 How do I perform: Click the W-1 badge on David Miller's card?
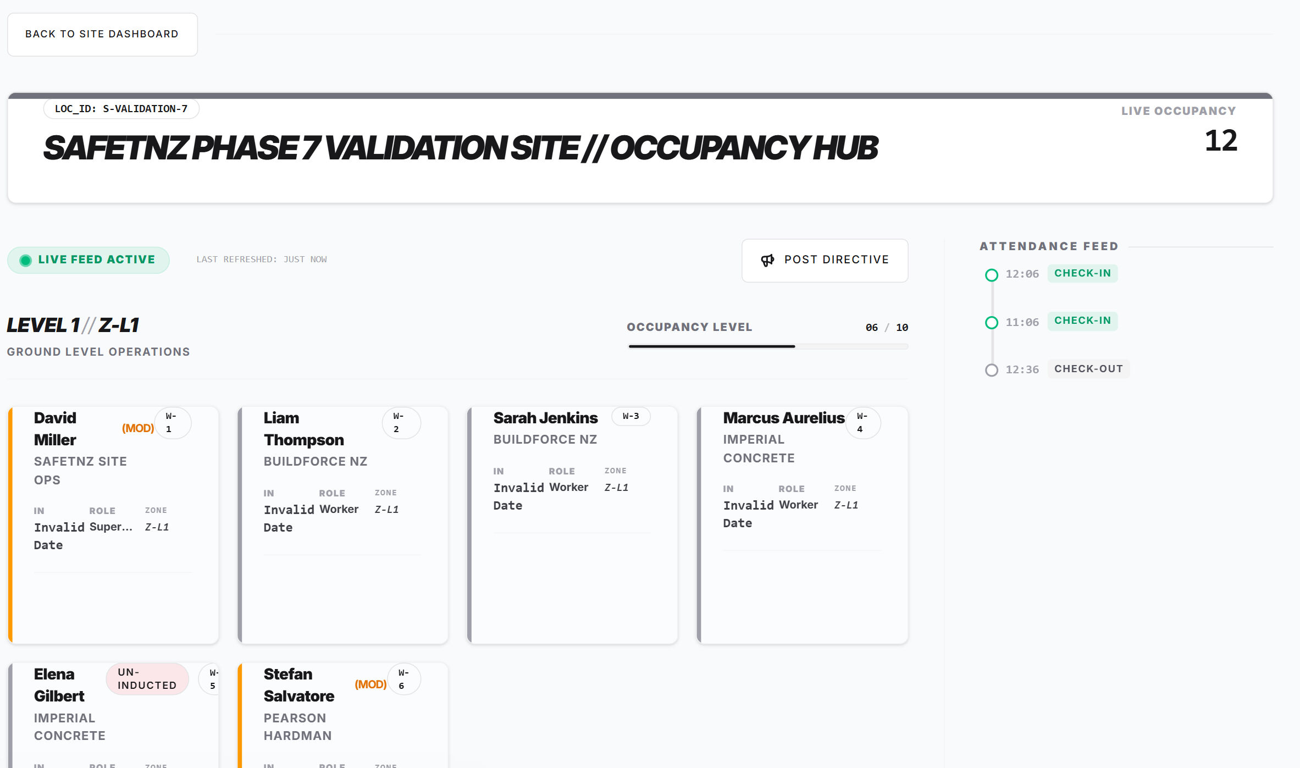click(x=172, y=423)
